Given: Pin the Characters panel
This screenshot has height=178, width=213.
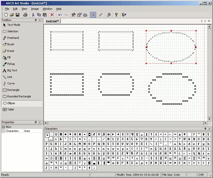Looking at the screenshot, I should pyautogui.click(x=205, y=129).
